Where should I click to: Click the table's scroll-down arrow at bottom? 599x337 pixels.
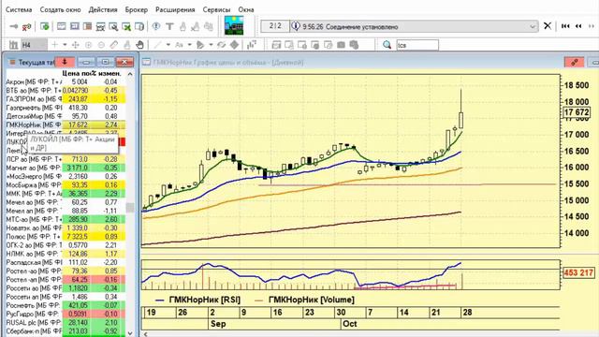pos(130,333)
